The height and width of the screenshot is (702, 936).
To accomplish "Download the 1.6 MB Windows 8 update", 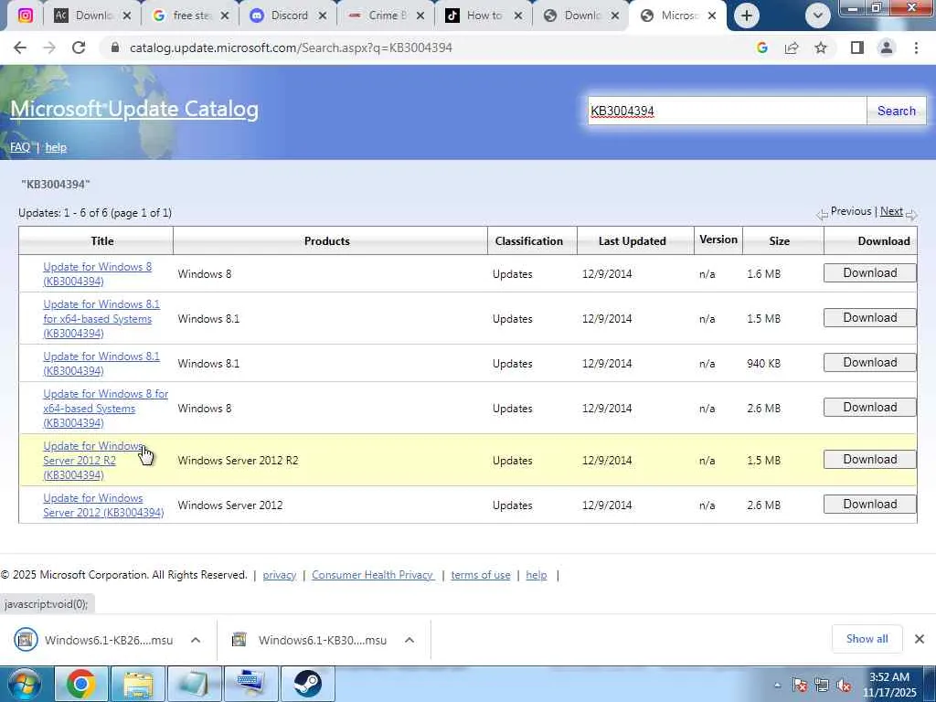I will pyautogui.click(x=870, y=272).
